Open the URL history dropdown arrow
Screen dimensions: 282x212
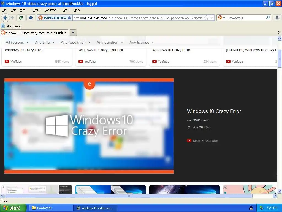(212, 18)
